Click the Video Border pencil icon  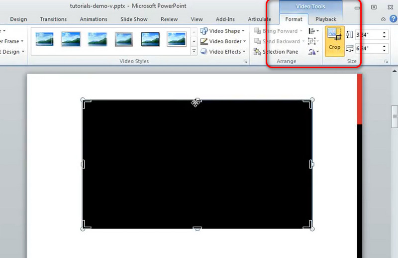coord(204,41)
